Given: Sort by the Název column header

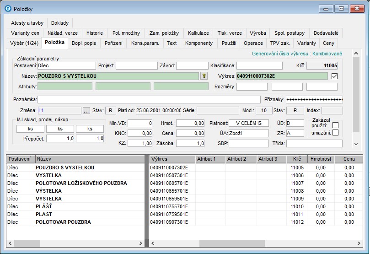Looking at the screenshot, I should [x=90, y=159].
